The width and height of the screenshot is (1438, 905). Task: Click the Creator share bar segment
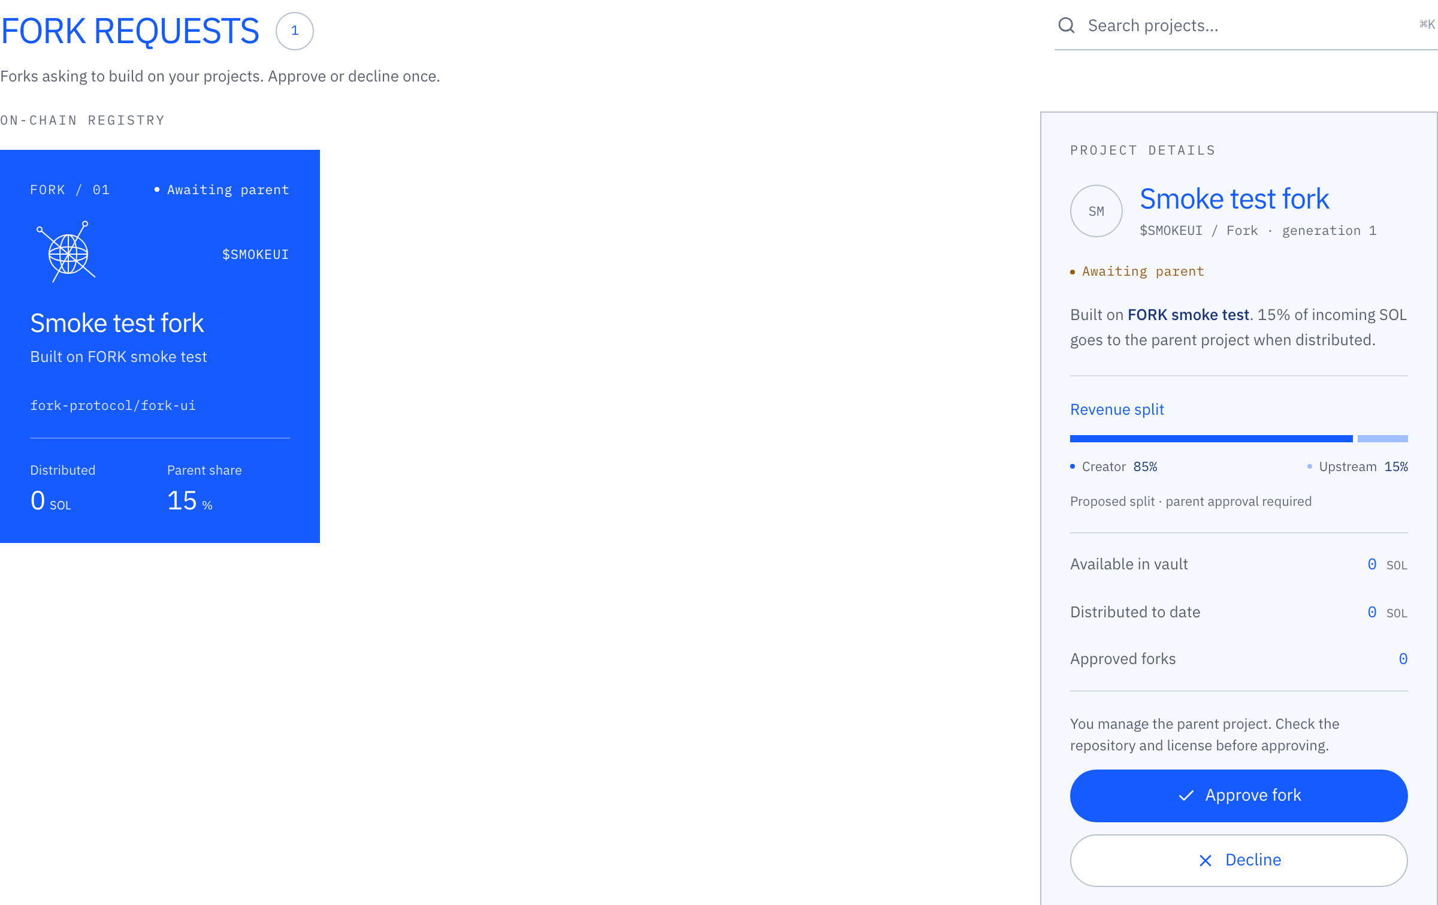pos(1211,439)
